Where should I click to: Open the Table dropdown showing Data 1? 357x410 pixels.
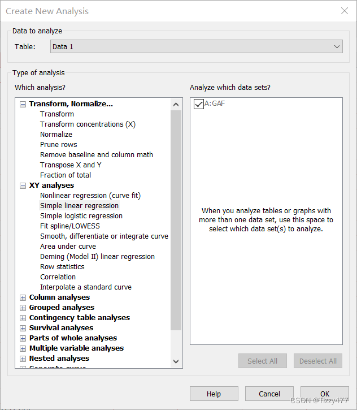(197, 46)
